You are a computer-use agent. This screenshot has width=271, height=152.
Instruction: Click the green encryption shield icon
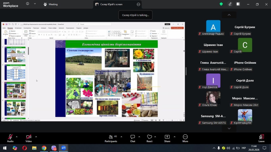pyautogui.click(x=221, y=4)
